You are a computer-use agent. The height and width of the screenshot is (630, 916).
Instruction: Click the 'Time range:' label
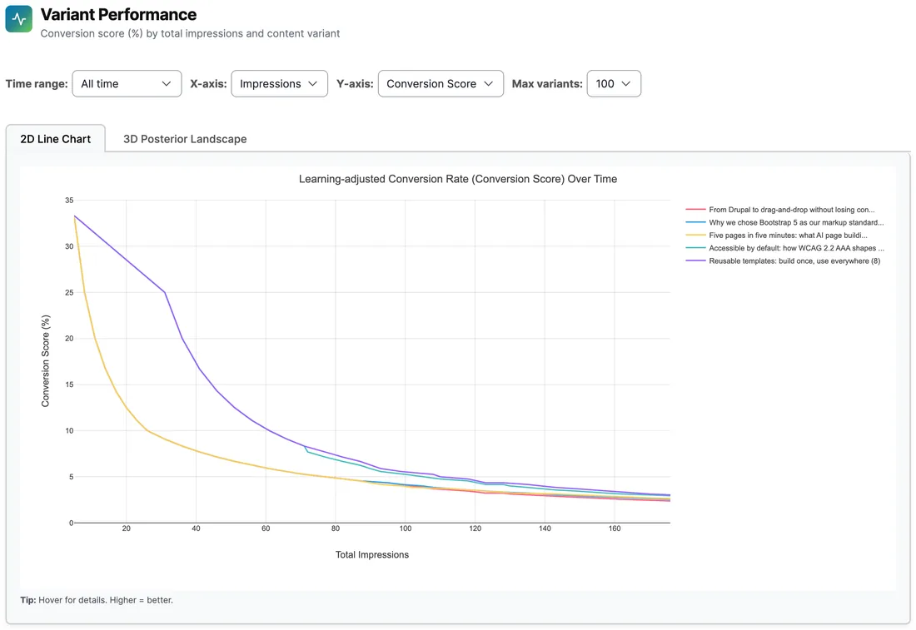click(37, 83)
